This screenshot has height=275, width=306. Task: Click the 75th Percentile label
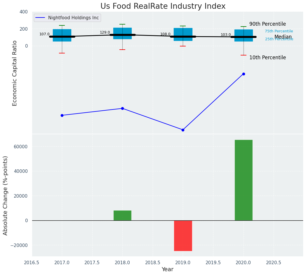click(x=279, y=31)
